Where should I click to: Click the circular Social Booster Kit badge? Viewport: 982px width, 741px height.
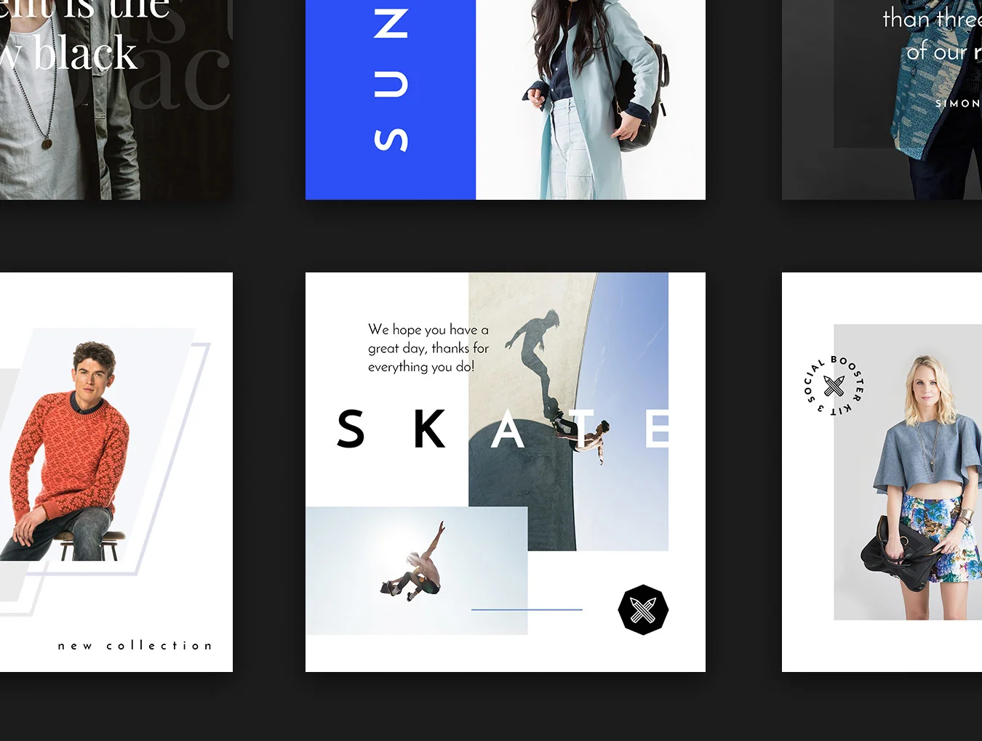tap(834, 386)
